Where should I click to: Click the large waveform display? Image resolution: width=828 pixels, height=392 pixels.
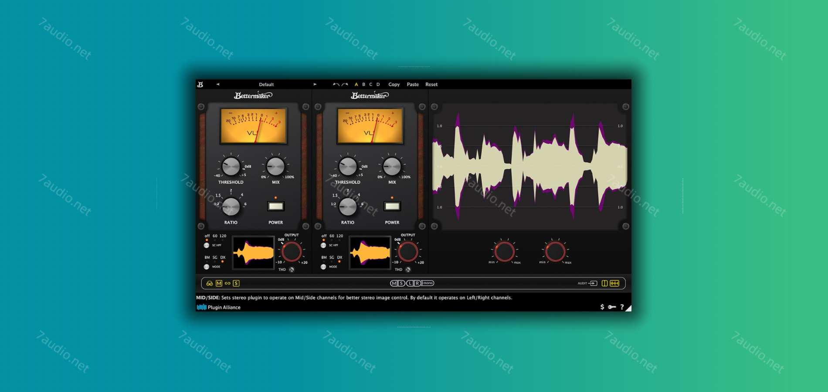click(x=529, y=166)
